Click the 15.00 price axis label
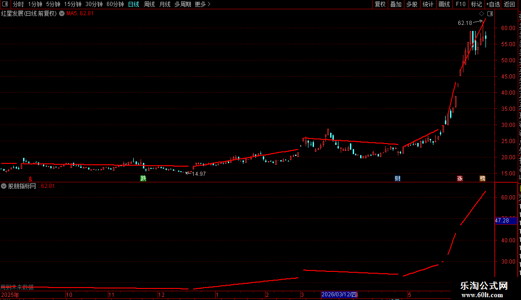This screenshot has height=300, width=521. tap(508, 173)
